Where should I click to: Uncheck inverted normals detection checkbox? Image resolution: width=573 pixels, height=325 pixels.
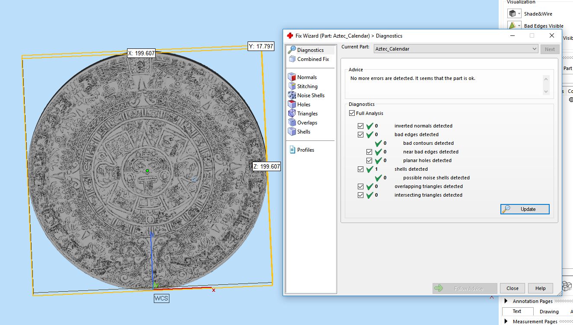361,126
